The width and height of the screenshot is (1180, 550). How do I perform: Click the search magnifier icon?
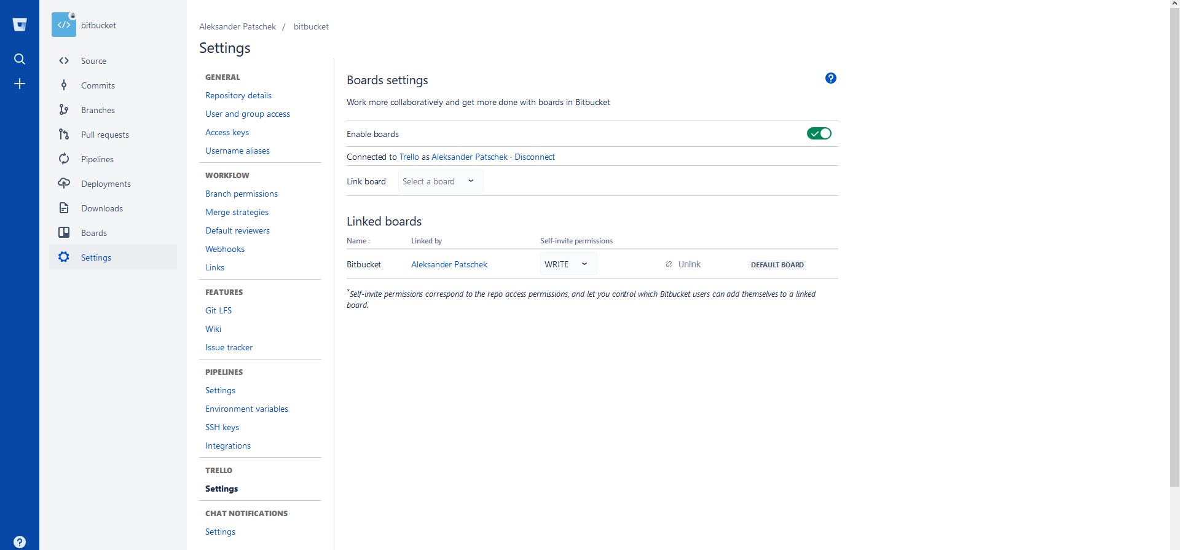tap(20, 59)
